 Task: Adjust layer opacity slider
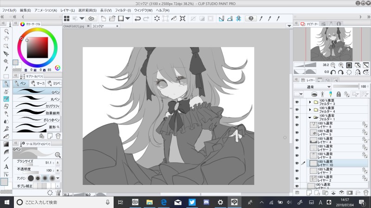click(345, 86)
